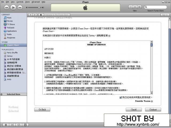Viewport: 171px width, 128px height.
Task: Toggle the shuffle button
Action: coord(12,125)
